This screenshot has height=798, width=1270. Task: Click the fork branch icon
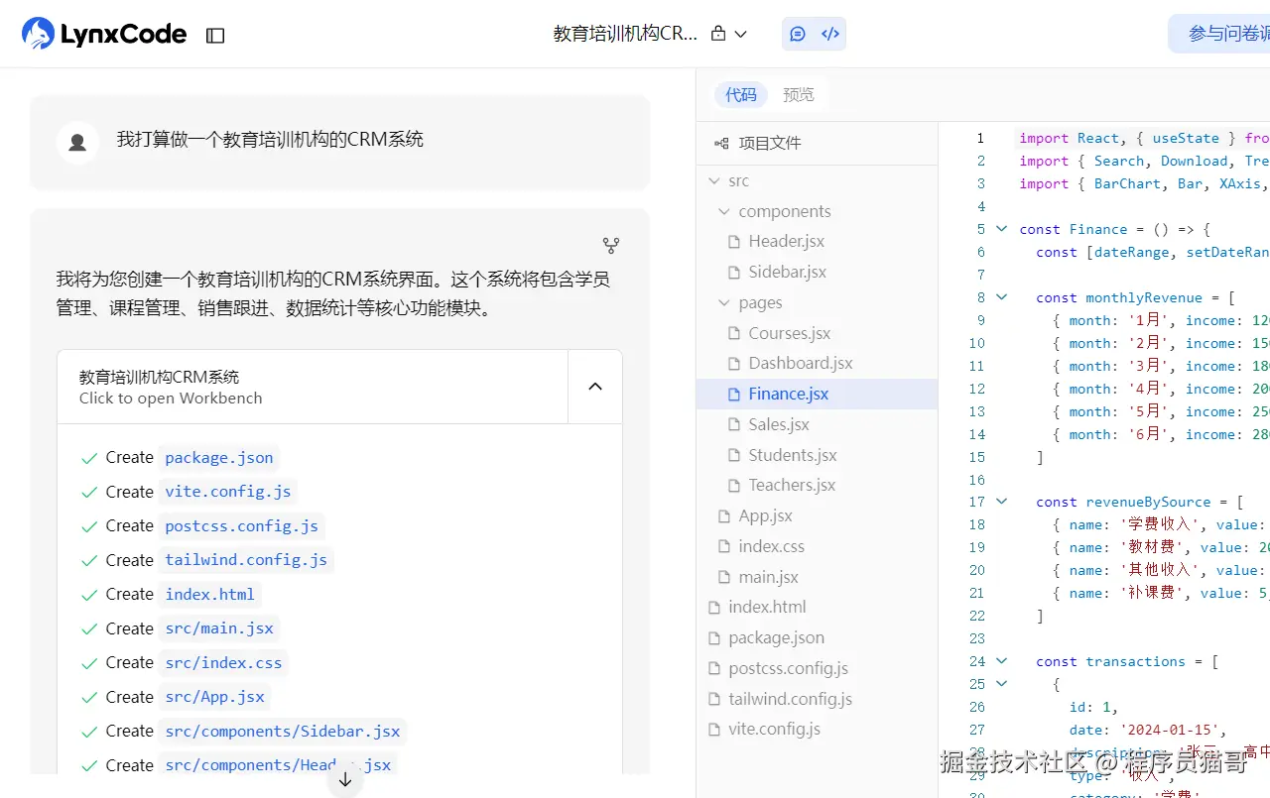(x=611, y=245)
